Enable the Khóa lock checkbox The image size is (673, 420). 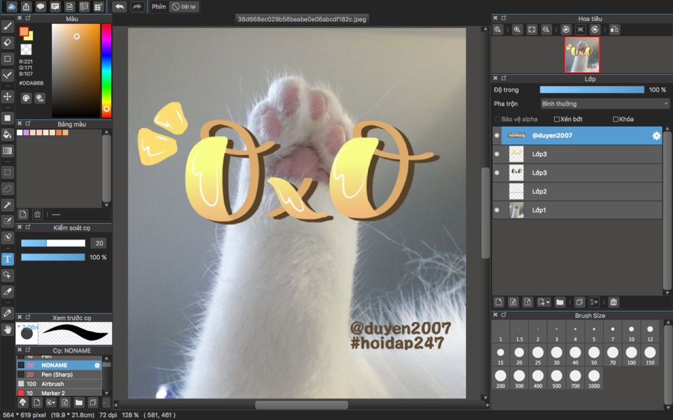615,119
